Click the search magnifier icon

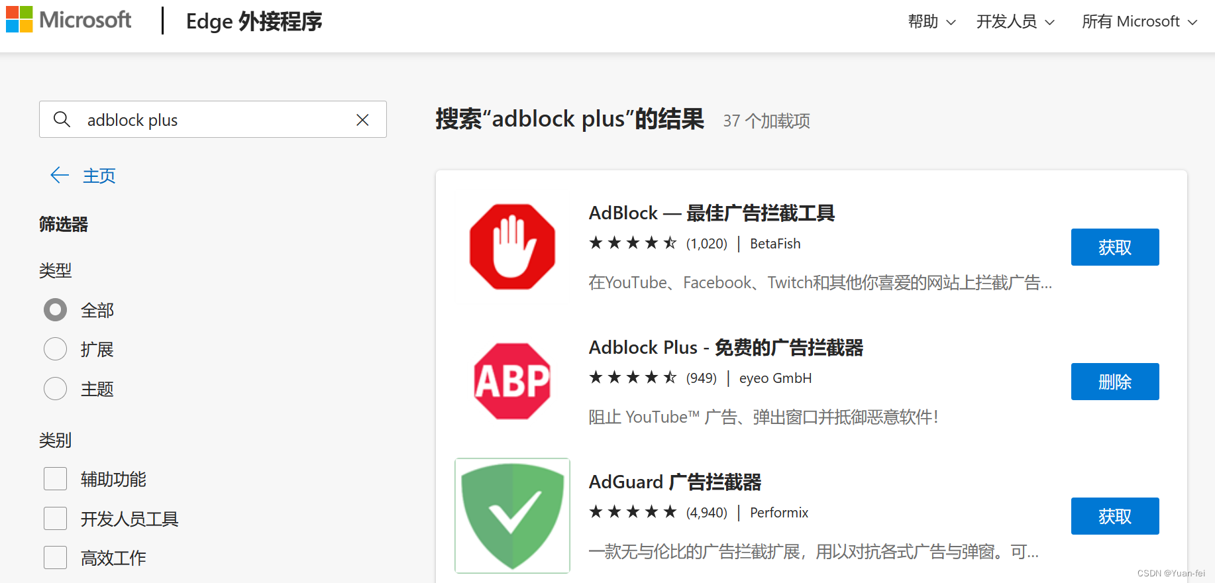tap(62, 119)
